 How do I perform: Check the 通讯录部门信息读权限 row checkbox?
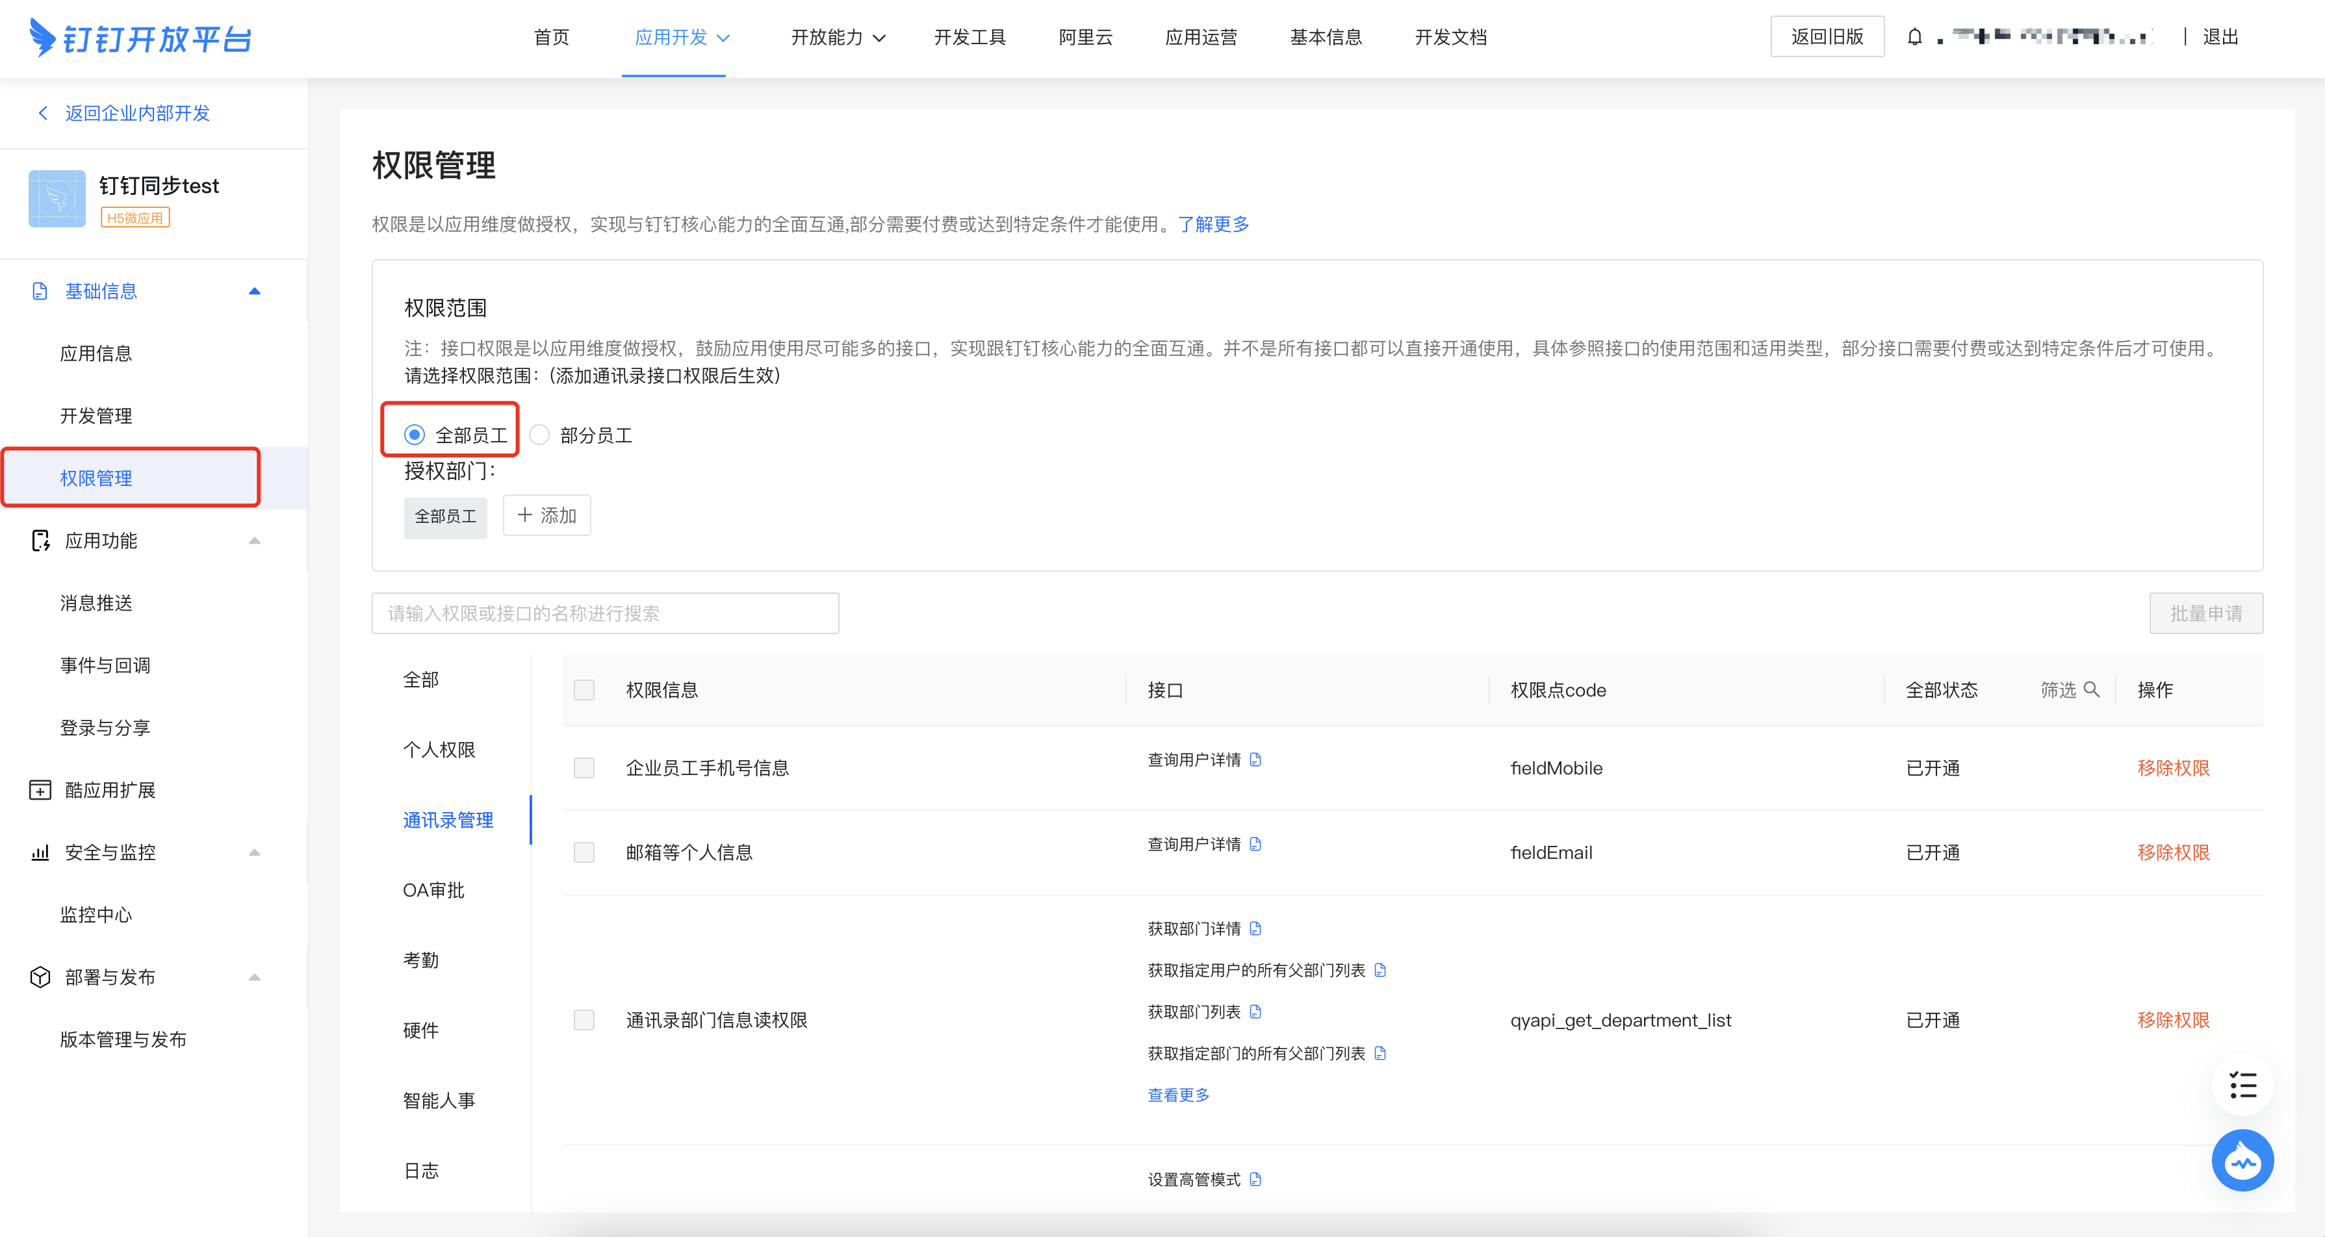[584, 1021]
